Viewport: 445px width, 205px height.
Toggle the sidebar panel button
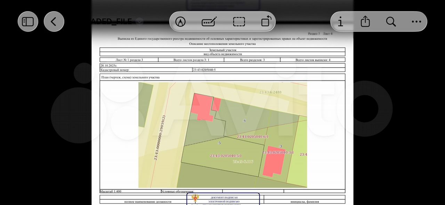pyautogui.click(x=28, y=22)
